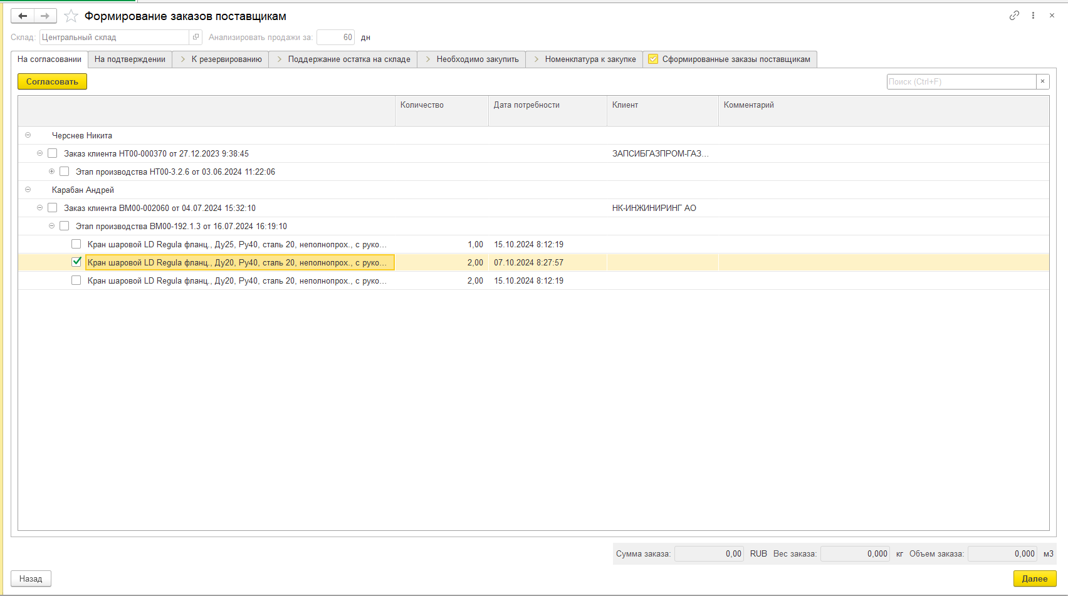Click the Дата потребности column header
This screenshot has height=596, width=1068.
coord(548,111)
